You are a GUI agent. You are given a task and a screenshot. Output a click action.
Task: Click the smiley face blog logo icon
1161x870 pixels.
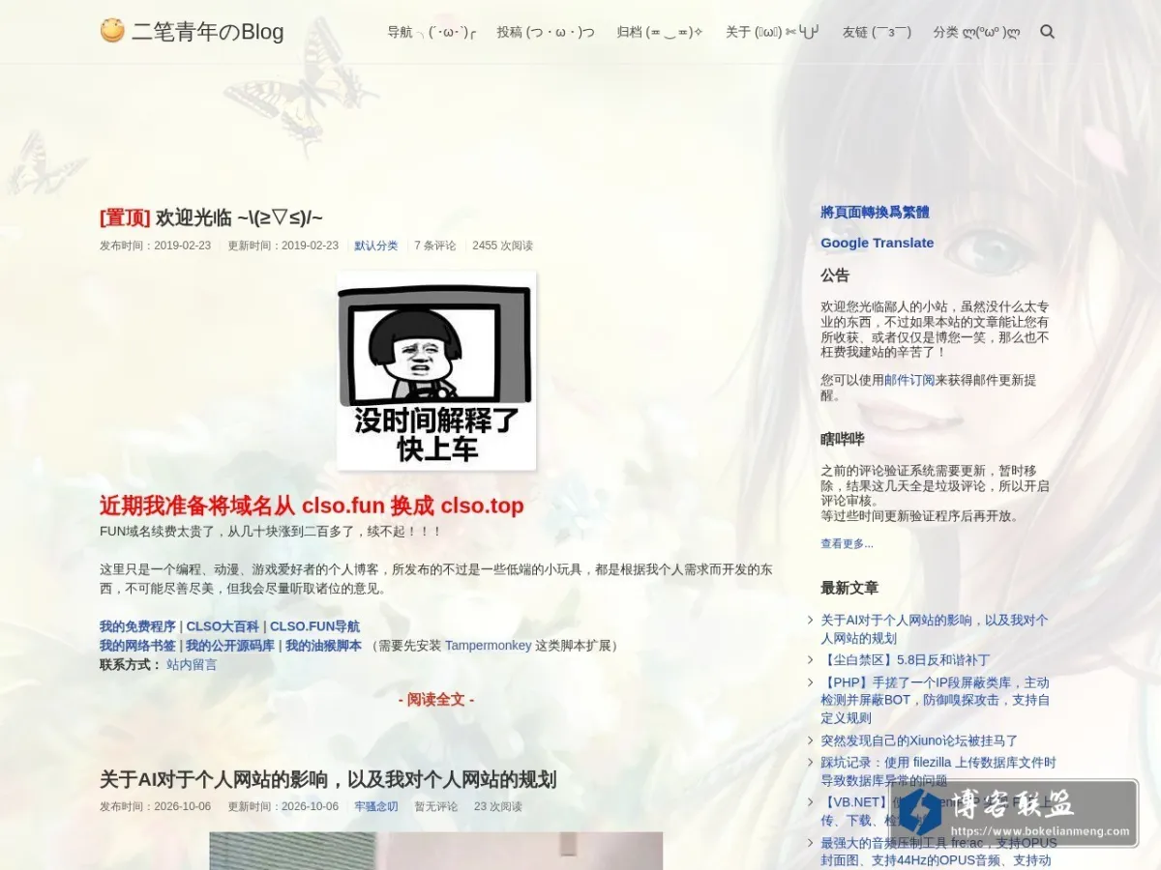tap(112, 31)
